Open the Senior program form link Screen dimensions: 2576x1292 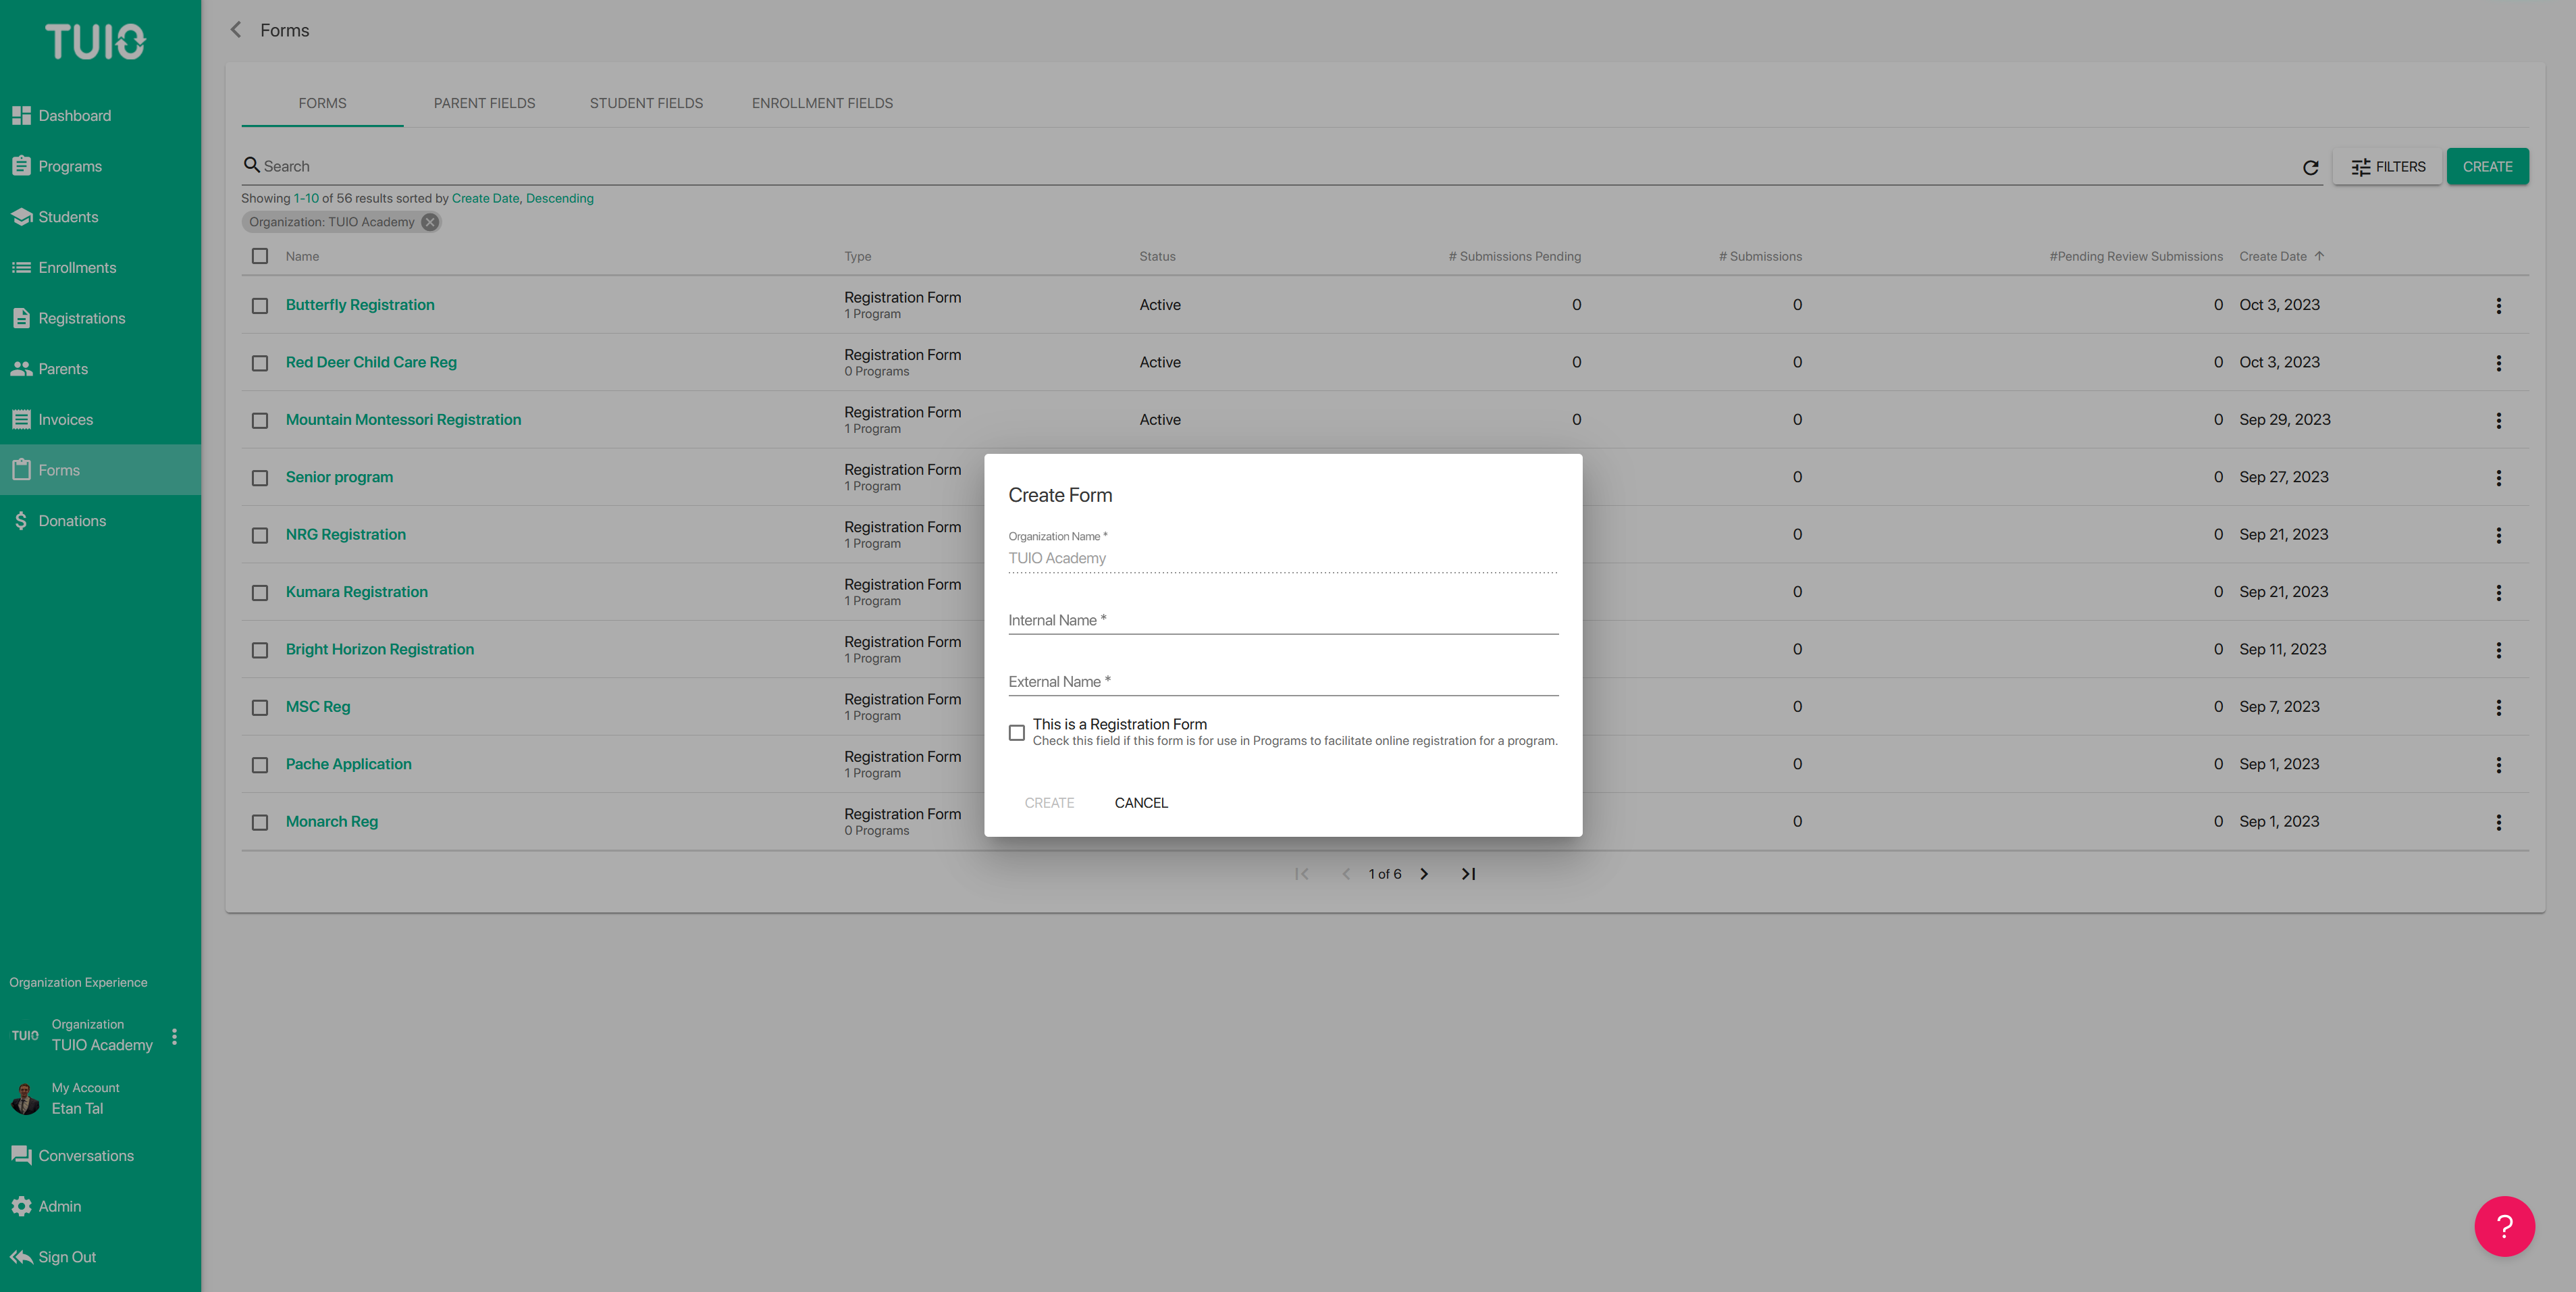tap(339, 477)
